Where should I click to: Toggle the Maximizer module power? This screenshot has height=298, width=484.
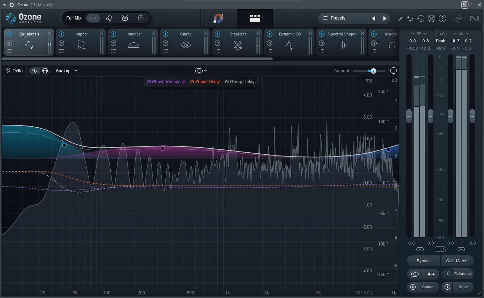pyautogui.click(x=374, y=34)
